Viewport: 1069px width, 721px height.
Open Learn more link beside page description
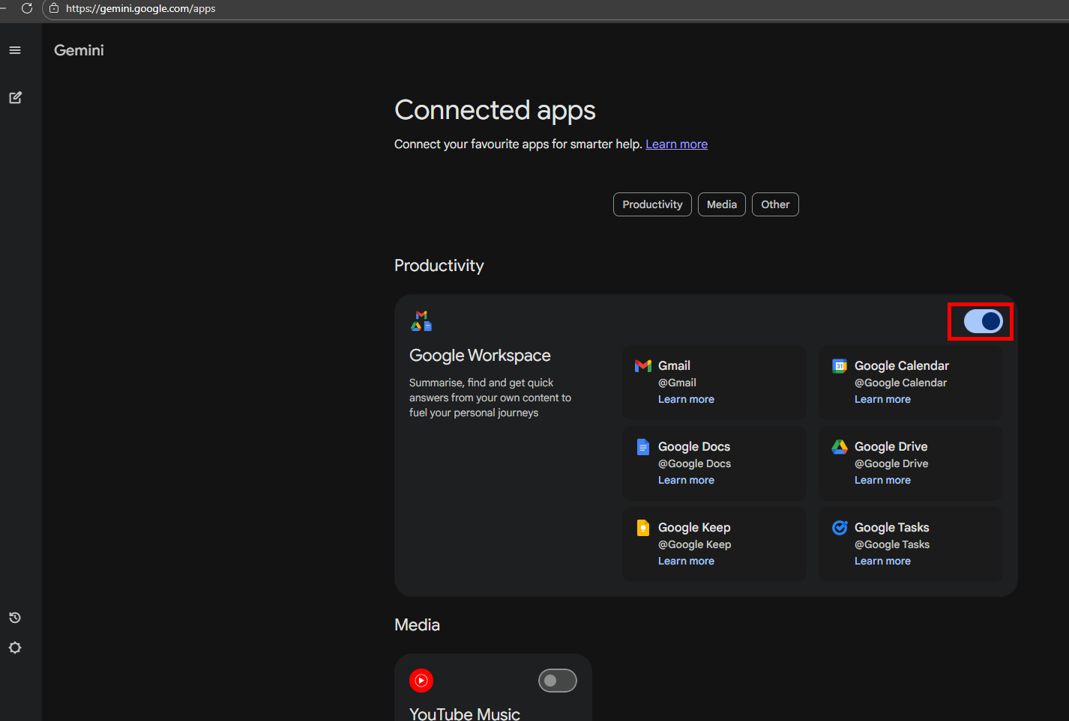[x=676, y=144]
